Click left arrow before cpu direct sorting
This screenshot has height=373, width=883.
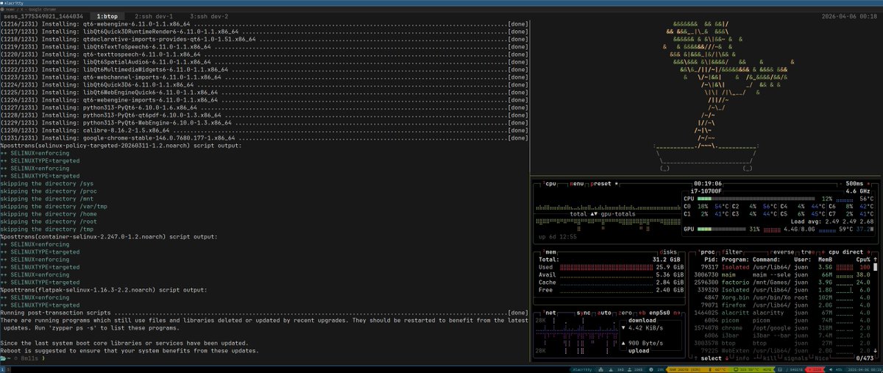(x=823, y=252)
